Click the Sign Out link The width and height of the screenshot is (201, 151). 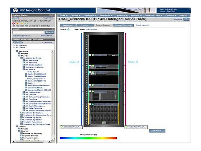(171, 11)
